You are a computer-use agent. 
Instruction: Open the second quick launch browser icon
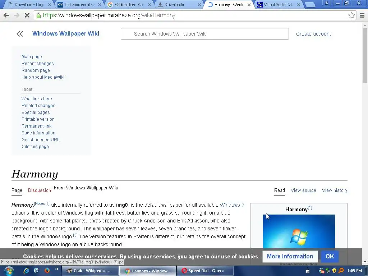pyautogui.click(x=36, y=271)
